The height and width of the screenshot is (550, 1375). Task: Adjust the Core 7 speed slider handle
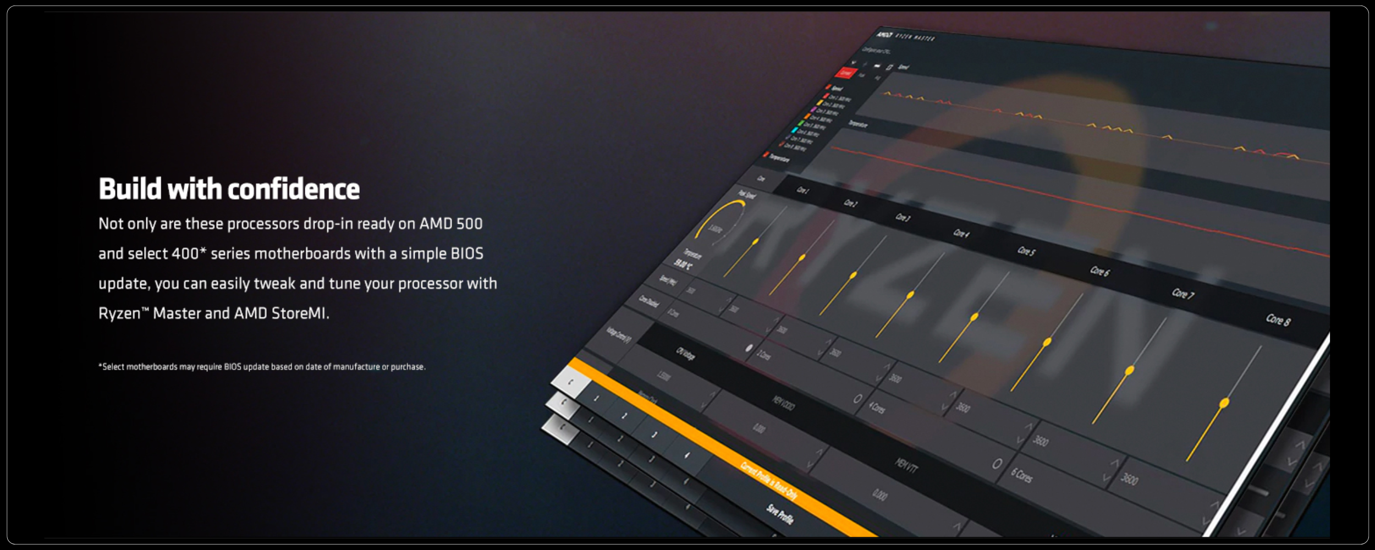click(x=1130, y=371)
